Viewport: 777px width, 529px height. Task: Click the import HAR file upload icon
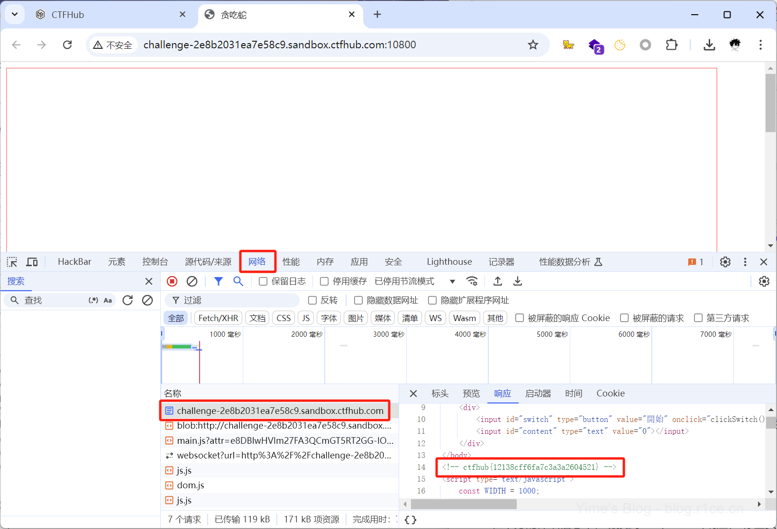[x=498, y=281]
